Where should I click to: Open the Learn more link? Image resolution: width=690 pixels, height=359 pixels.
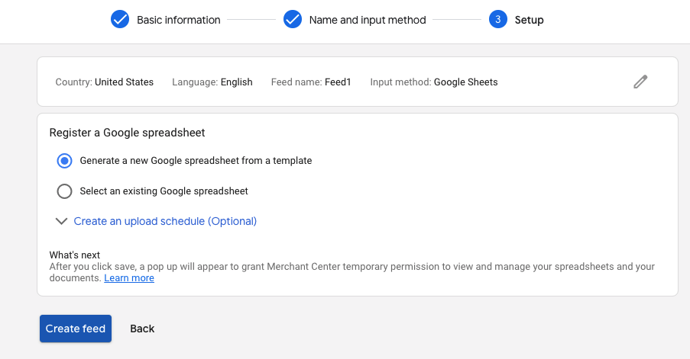129,277
